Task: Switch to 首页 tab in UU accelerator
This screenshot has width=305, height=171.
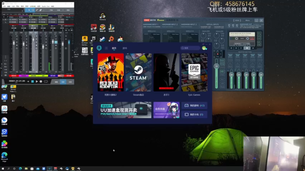Action: [114, 48]
